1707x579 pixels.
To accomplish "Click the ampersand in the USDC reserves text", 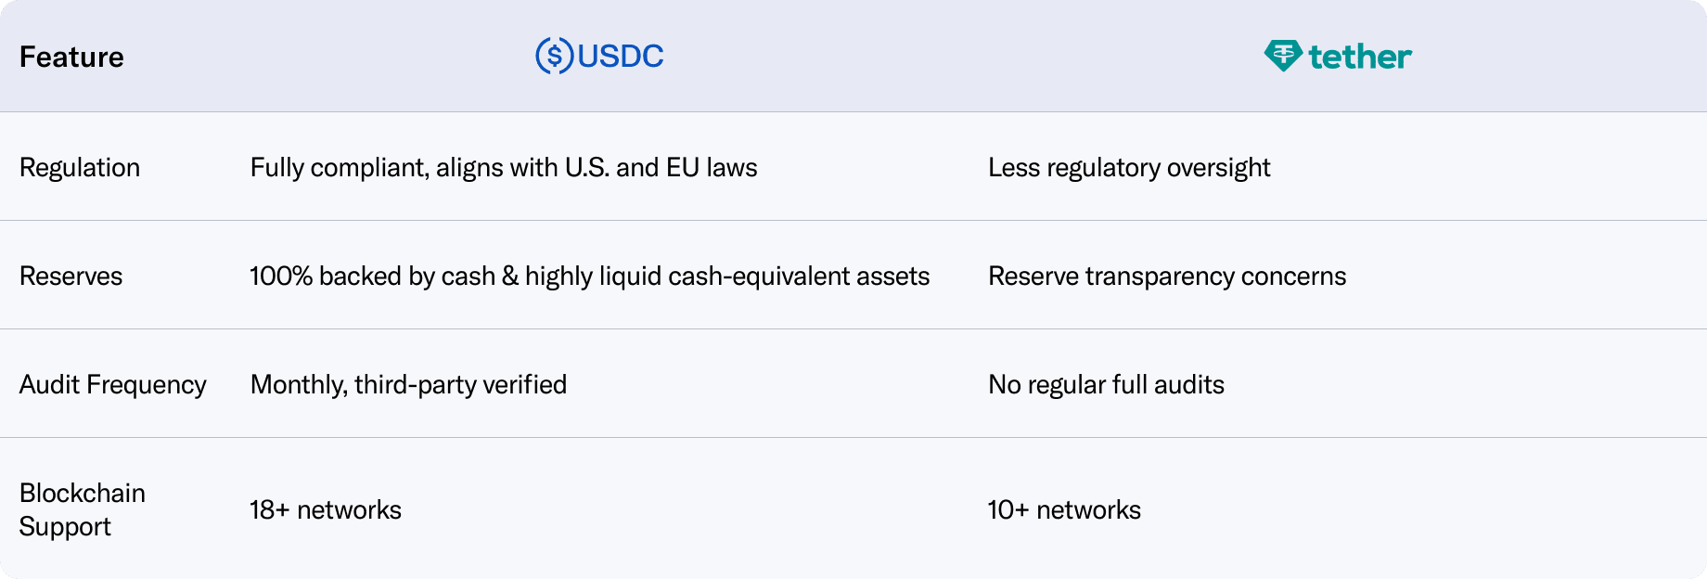I will pyautogui.click(x=510, y=277).
